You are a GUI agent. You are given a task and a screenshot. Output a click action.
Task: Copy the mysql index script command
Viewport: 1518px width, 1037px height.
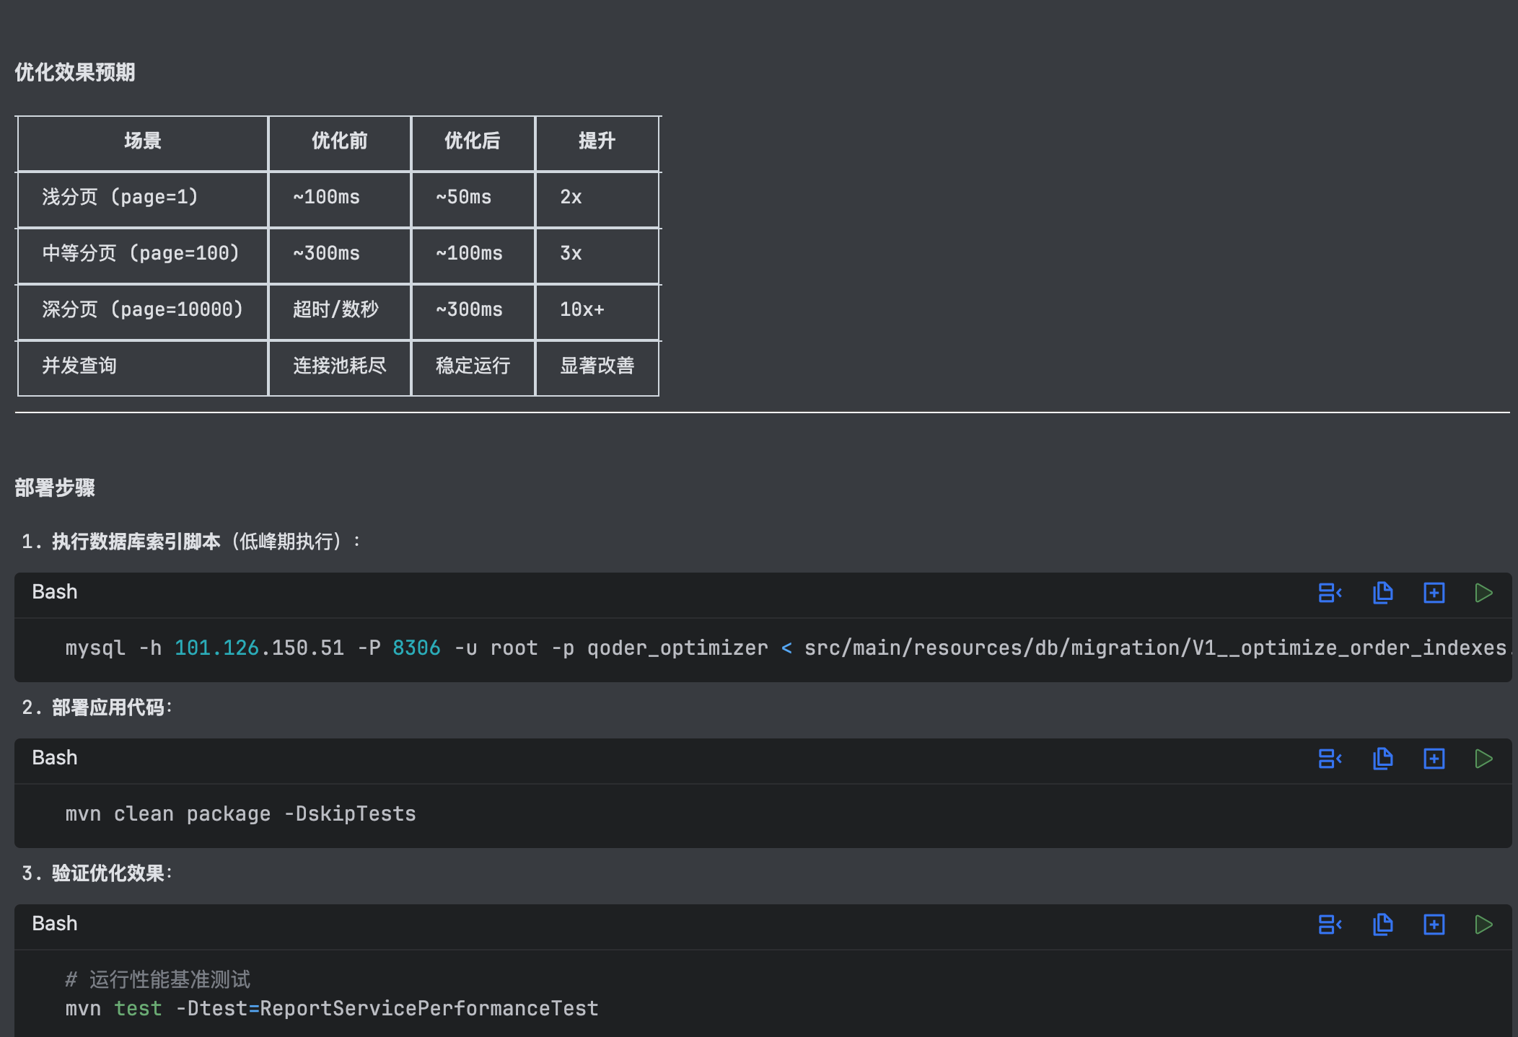1382,593
